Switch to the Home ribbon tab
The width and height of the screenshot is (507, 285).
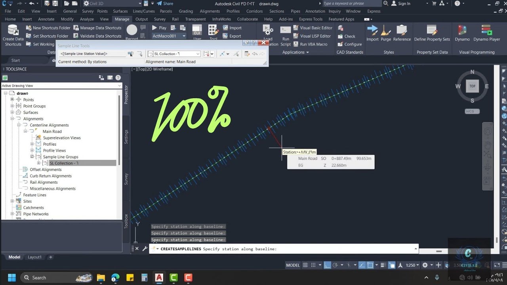(10, 19)
